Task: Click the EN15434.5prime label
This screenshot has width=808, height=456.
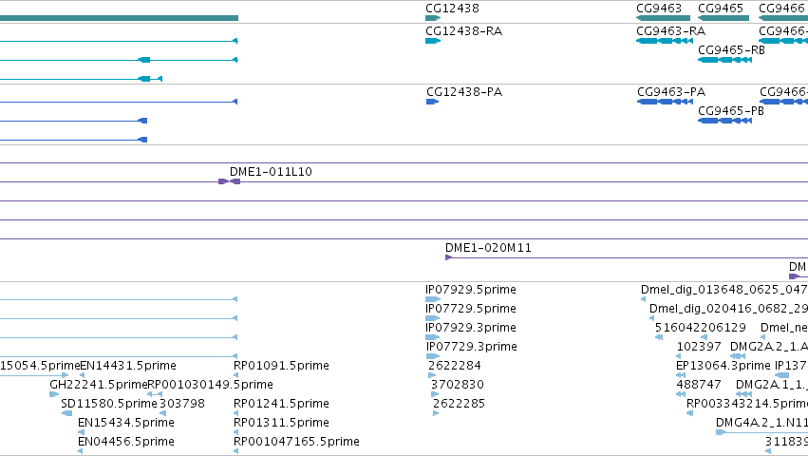Action: tap(126, 423)
